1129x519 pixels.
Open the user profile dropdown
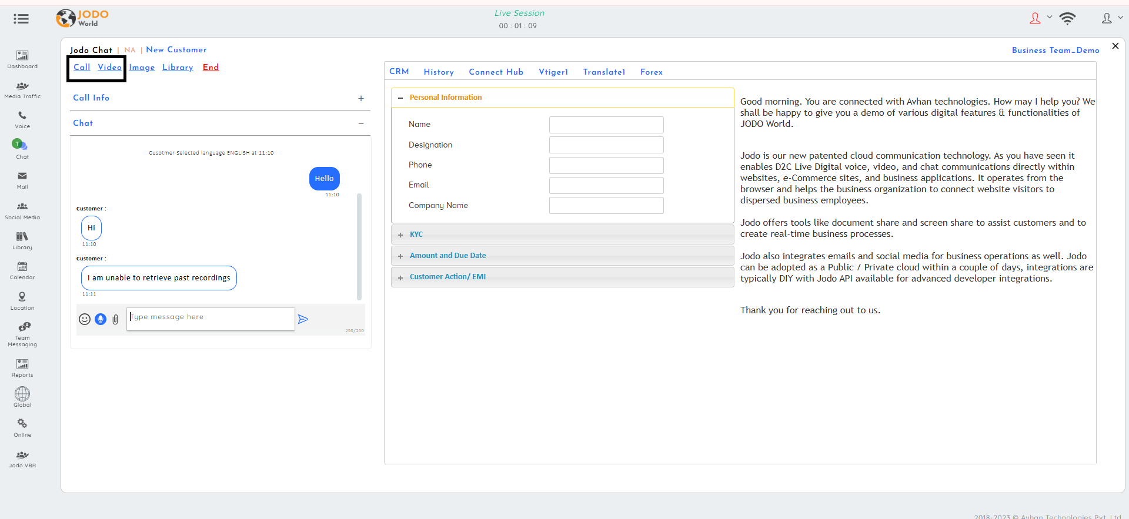click(1112, 18)
